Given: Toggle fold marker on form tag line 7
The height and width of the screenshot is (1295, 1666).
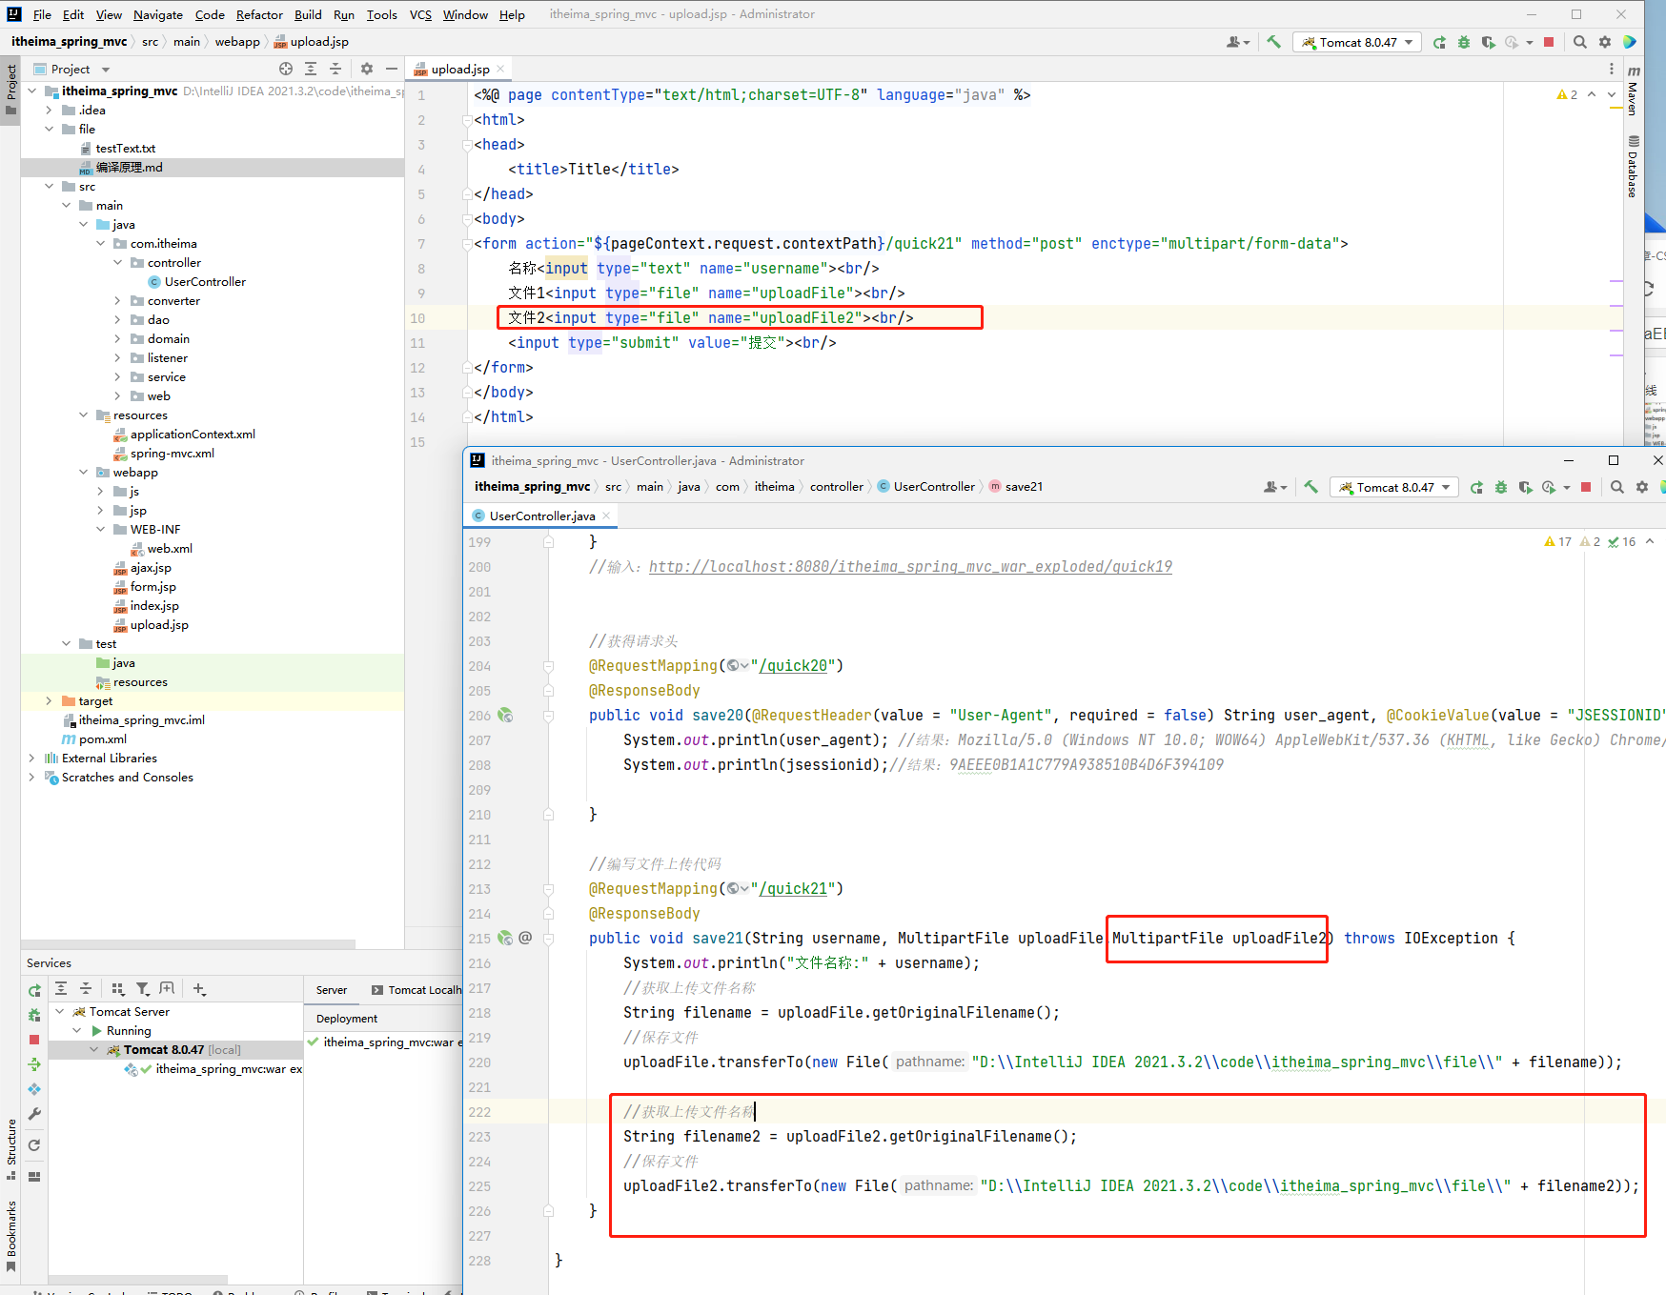Looking at the screenshot, I should point(467,244).
